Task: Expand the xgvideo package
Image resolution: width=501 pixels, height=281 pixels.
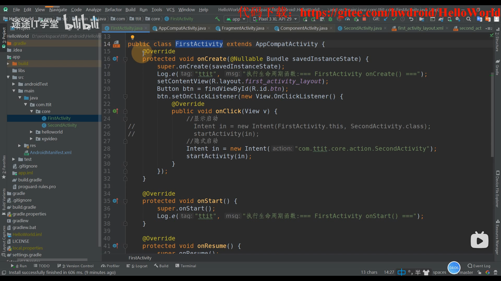Action: (31, 139)
